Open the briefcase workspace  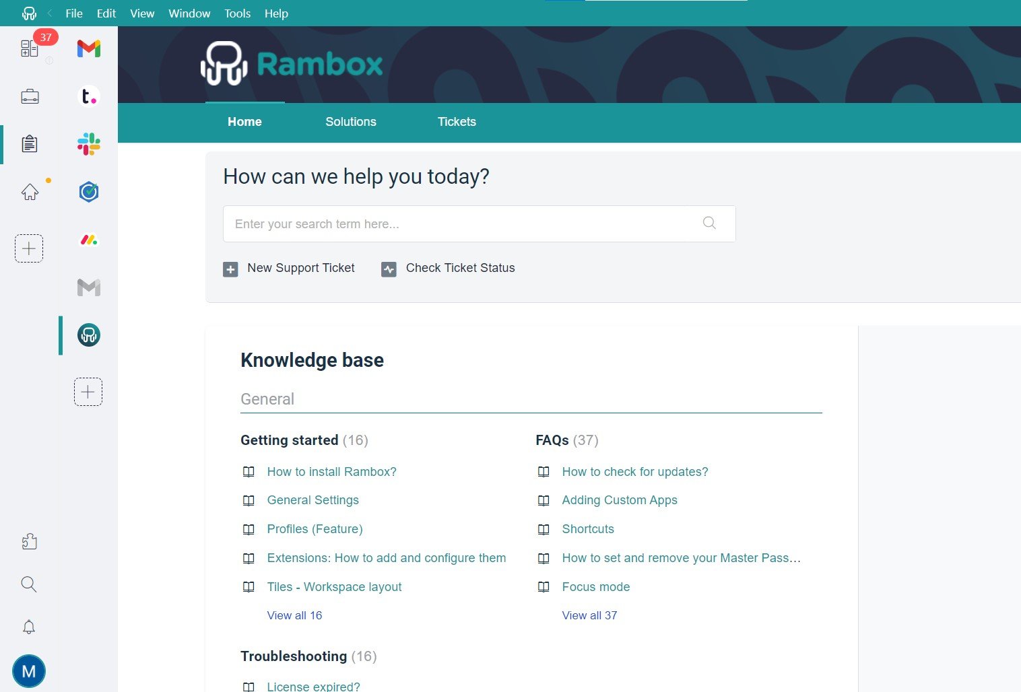(30, 97)
